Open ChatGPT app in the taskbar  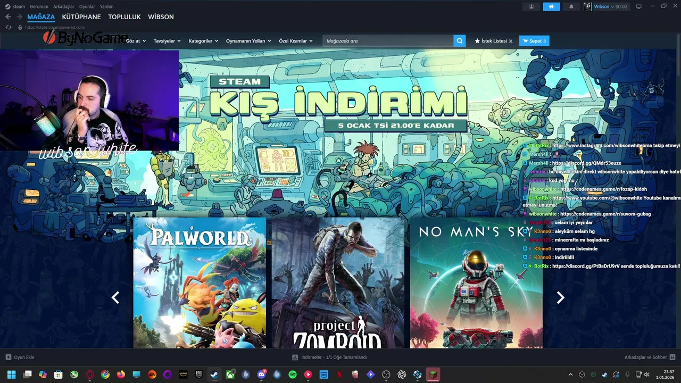point(402,374)
